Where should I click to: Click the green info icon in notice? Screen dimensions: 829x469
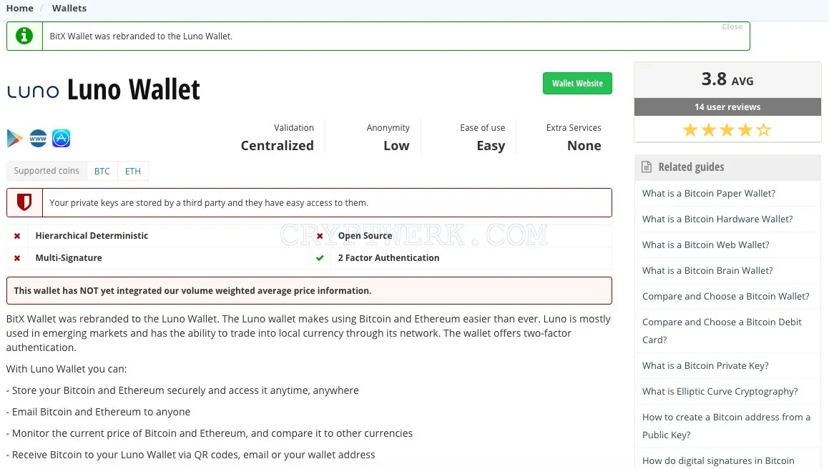(24, 36)
